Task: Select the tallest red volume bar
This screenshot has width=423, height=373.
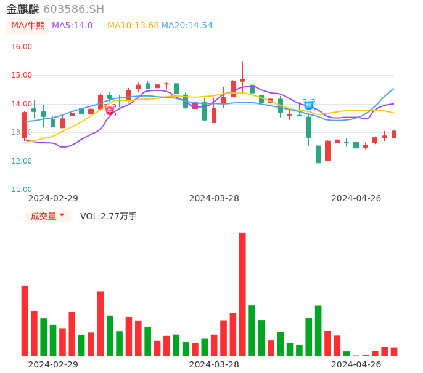Action: coord(242,294)
